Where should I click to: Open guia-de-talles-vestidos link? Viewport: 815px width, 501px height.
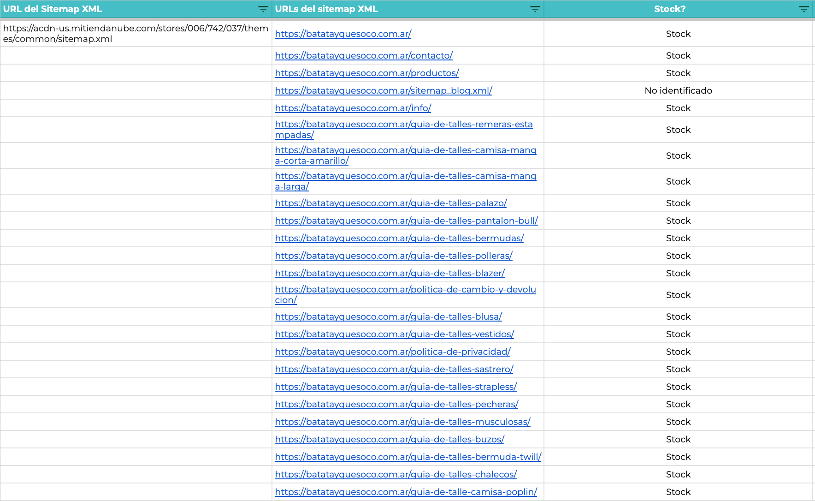pyautogui.click(x=395, y=334)
